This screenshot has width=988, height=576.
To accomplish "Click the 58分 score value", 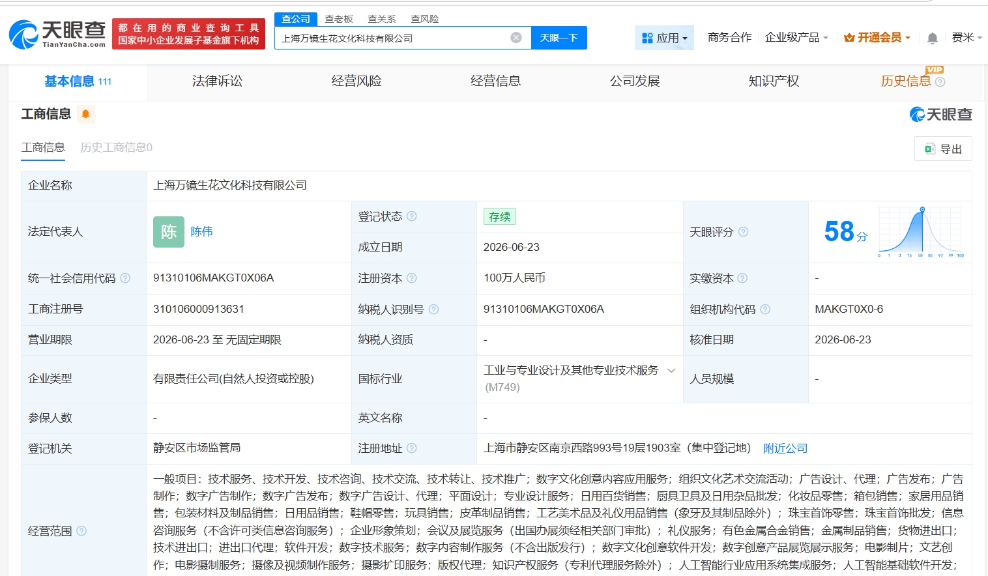I will click(x=845, y=232).
